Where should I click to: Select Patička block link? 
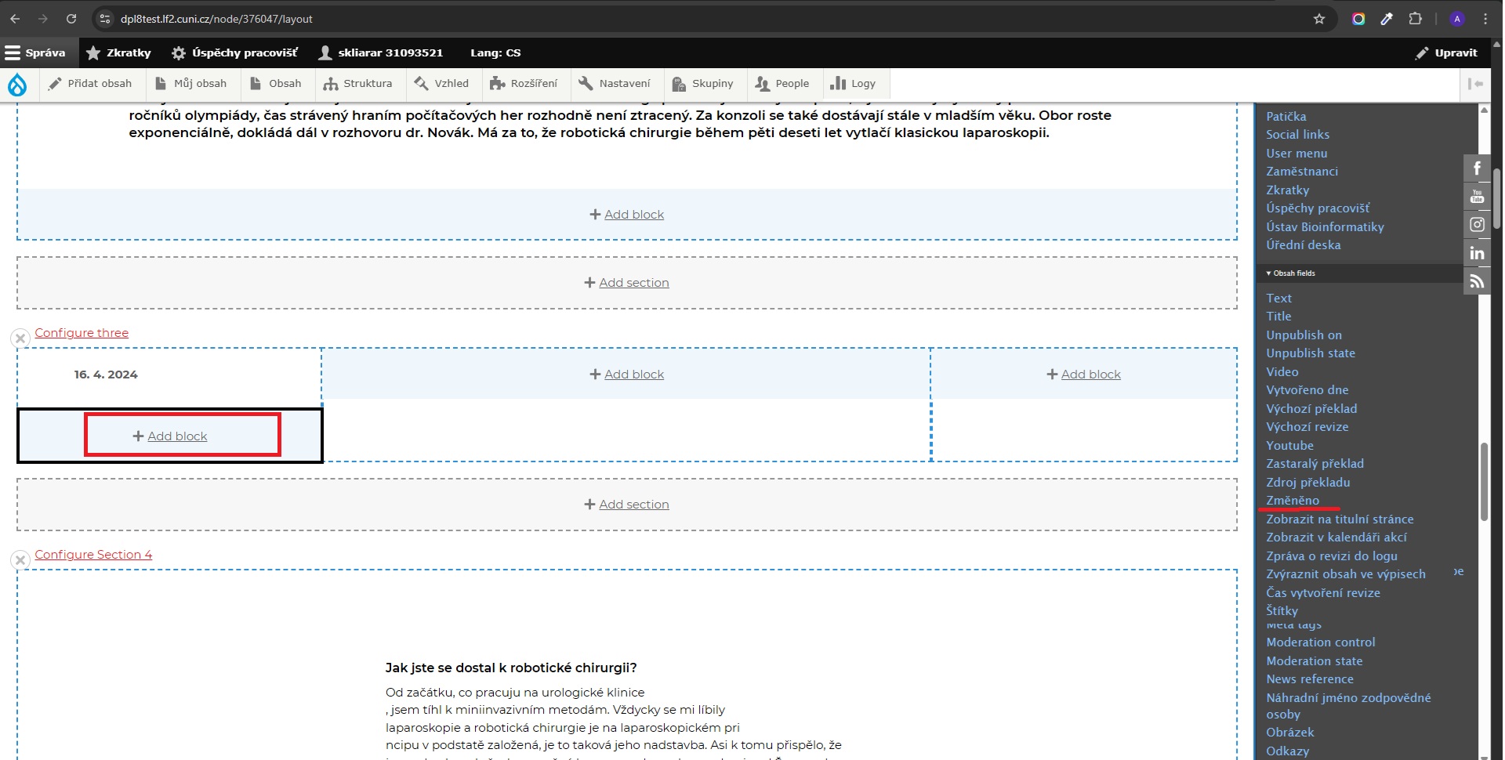tap(1286, 117)
